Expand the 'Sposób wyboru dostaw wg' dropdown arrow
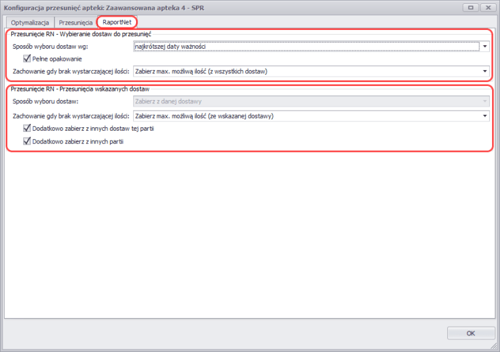Image resolution: width=500 pixels, height=352 pixels. point(485,46)
